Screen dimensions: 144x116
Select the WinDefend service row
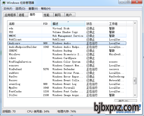[67, 69]
